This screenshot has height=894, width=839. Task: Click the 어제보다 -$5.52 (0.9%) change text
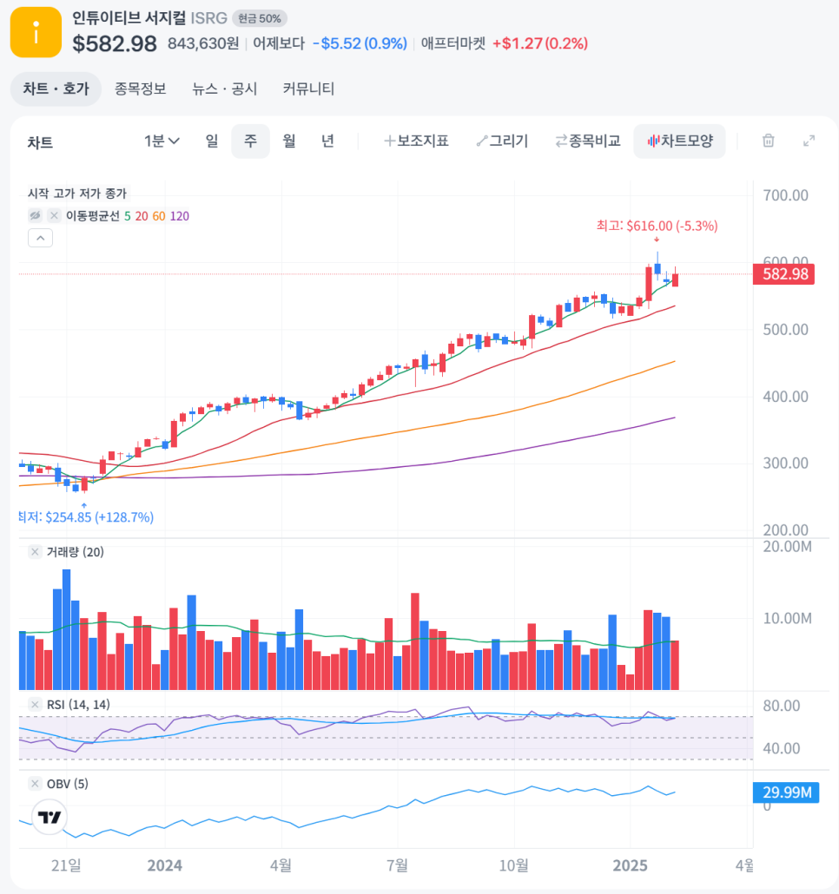click(330, 43)
